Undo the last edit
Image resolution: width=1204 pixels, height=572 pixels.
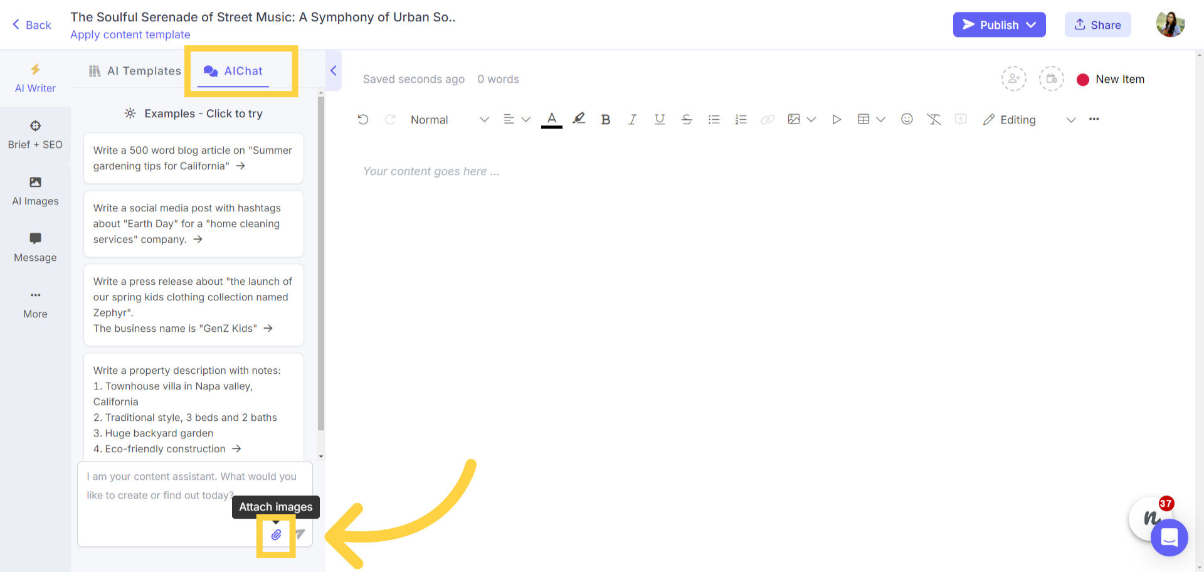[363, 119]
